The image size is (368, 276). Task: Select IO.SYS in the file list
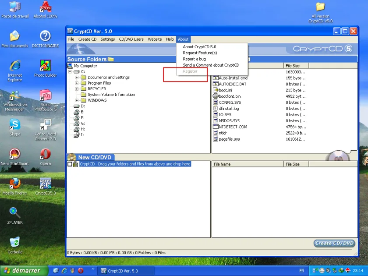click(225, 114)
